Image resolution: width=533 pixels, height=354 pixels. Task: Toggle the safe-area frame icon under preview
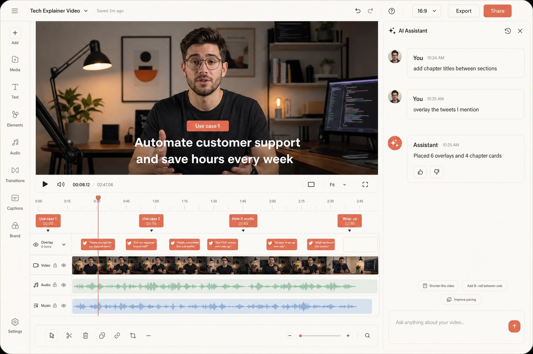coord(311,184)
